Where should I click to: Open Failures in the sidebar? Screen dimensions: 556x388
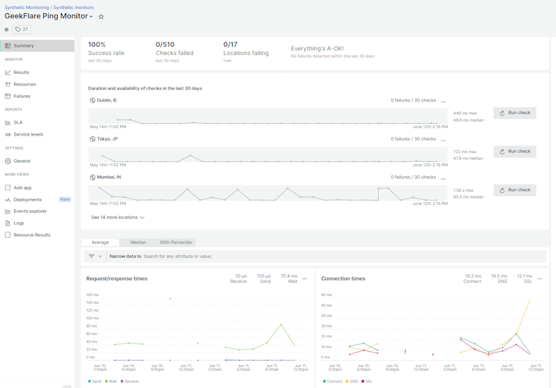click(x=22, y=96)
